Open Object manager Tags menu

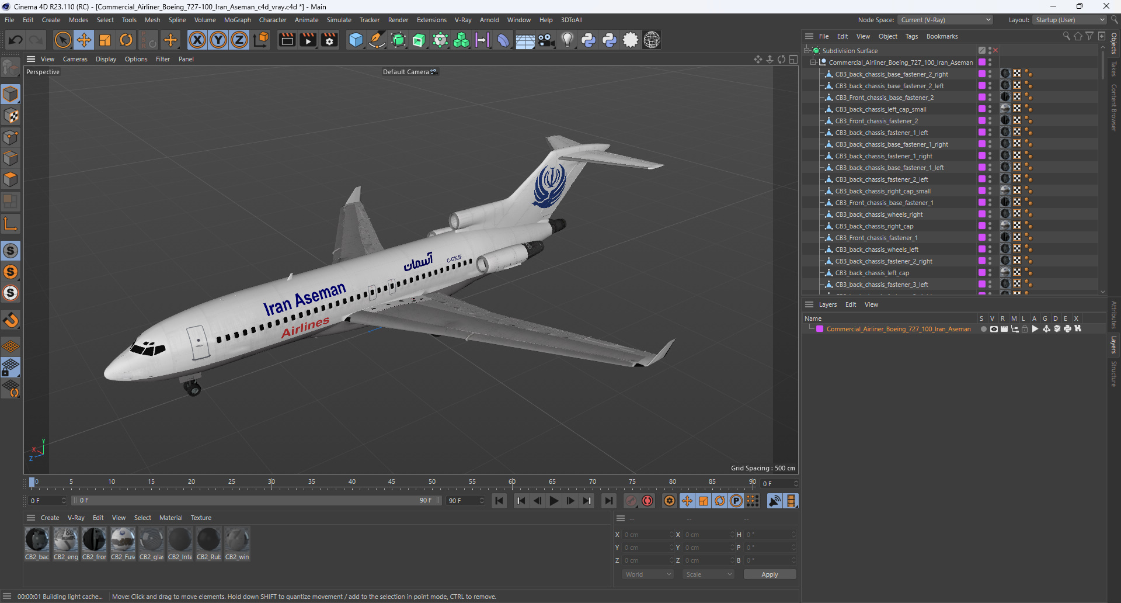[x=911, y=36]
